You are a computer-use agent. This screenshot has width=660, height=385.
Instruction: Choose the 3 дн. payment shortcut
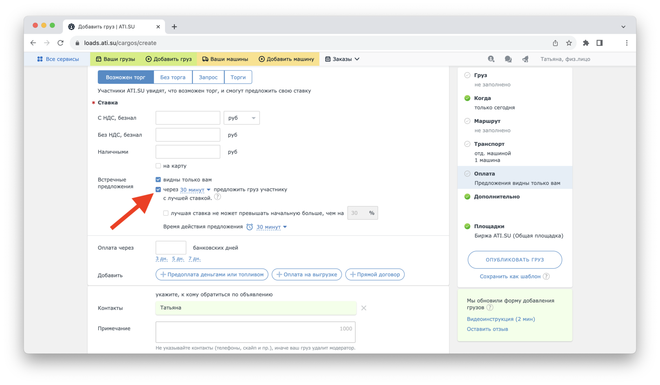(161, 259)
